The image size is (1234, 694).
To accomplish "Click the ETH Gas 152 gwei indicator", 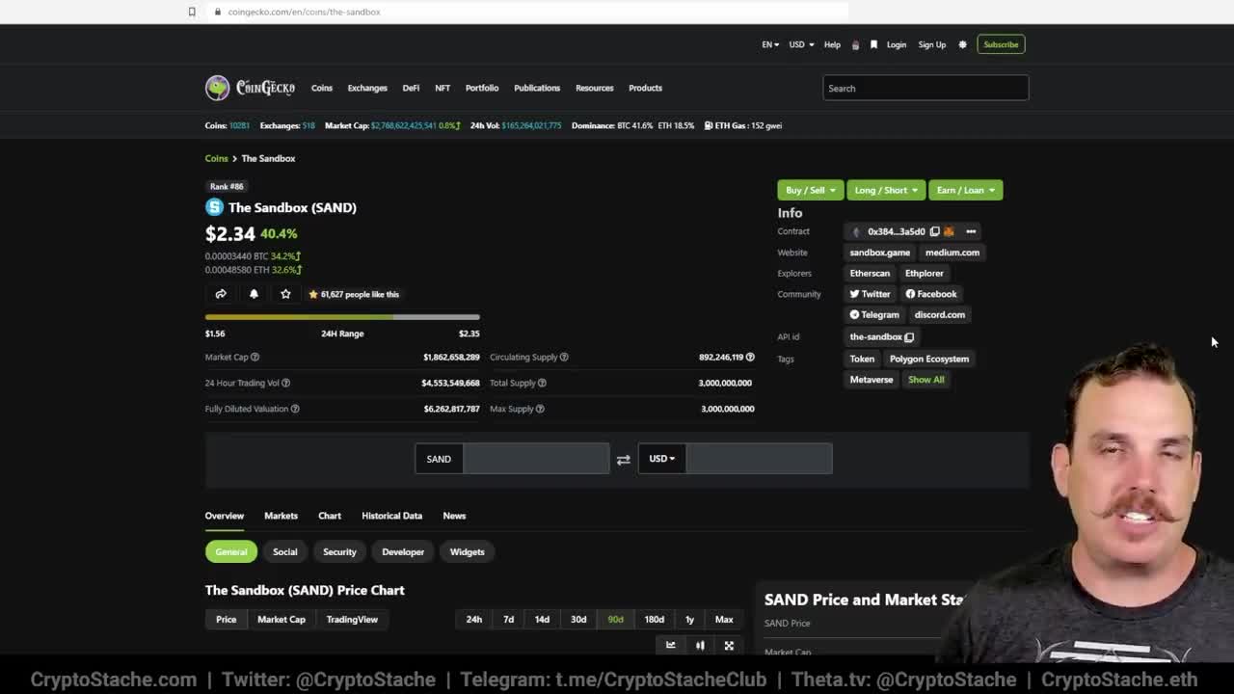I will tap(743, 125).
